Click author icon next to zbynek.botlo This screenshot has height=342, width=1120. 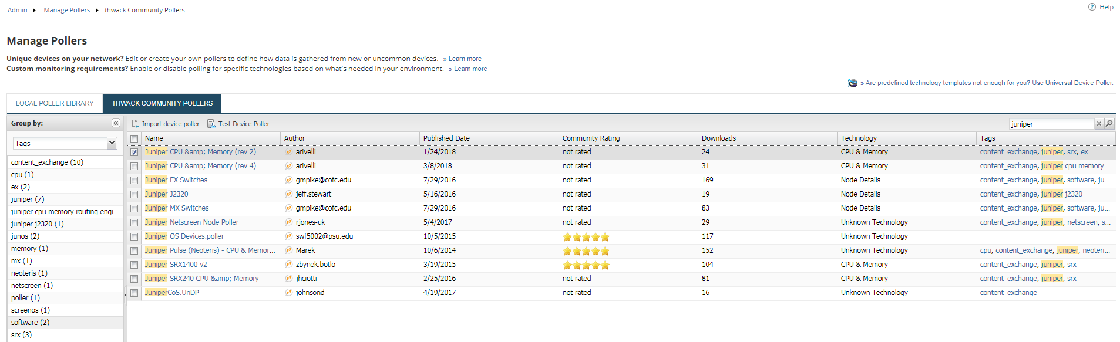[289, 265]
